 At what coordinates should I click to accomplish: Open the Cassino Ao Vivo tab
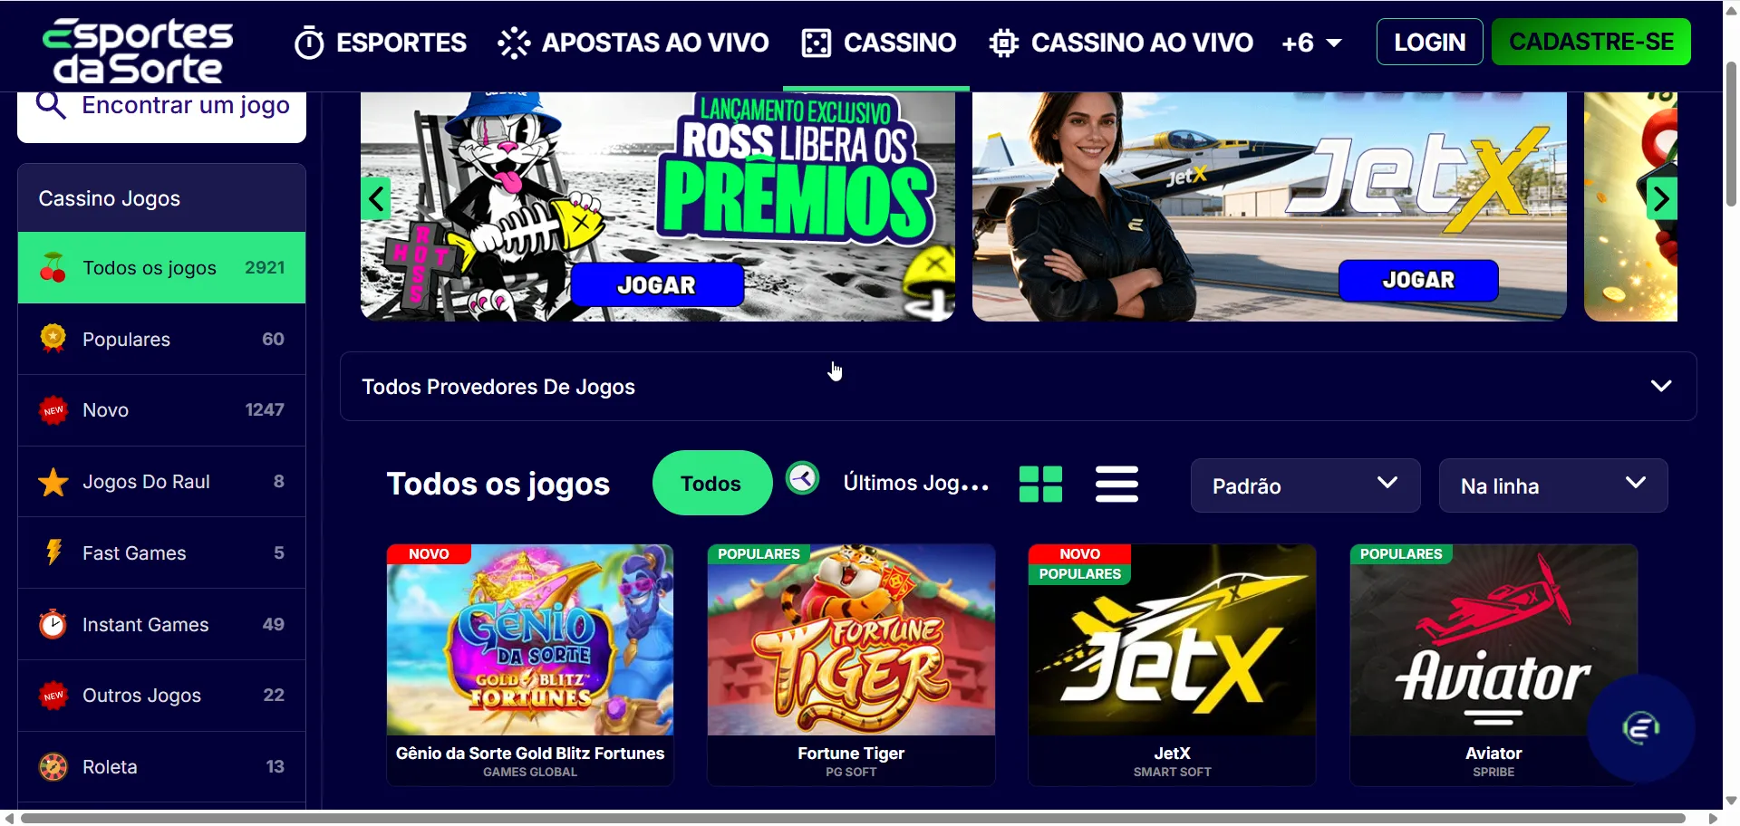pos(1121,43)
